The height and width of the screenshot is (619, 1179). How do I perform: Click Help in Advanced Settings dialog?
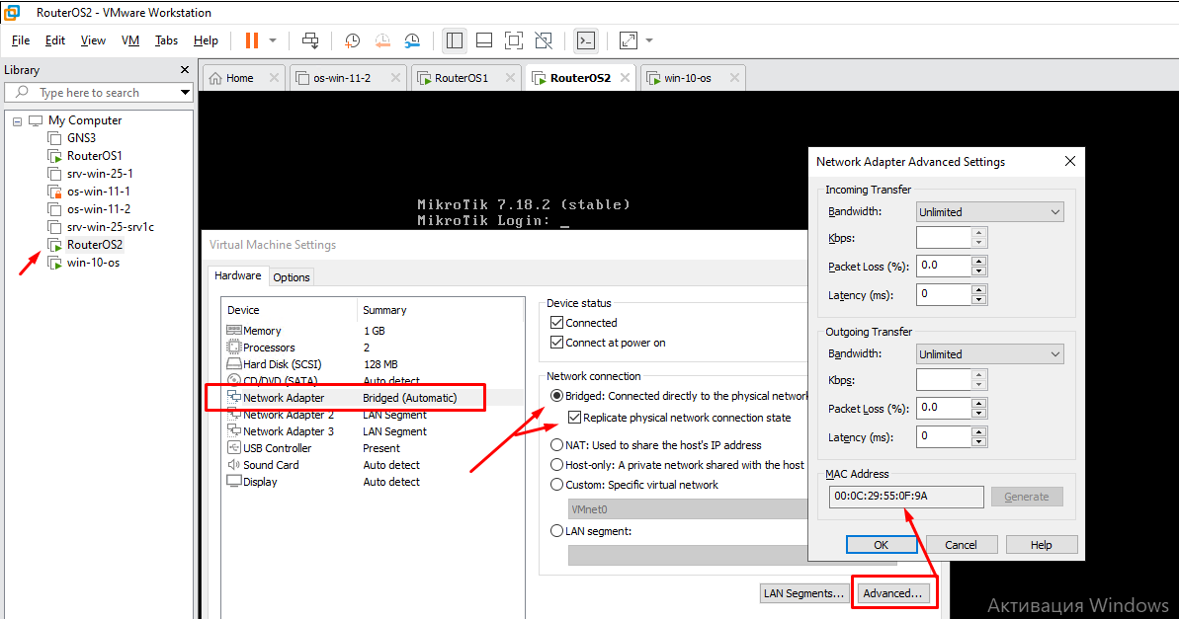pos(1042,545)
